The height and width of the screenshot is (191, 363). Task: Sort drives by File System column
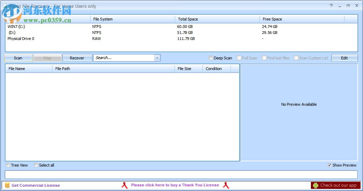(x=133, y=19)
